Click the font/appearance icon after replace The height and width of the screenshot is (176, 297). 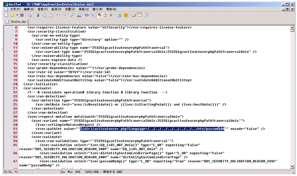click(87, 15)
